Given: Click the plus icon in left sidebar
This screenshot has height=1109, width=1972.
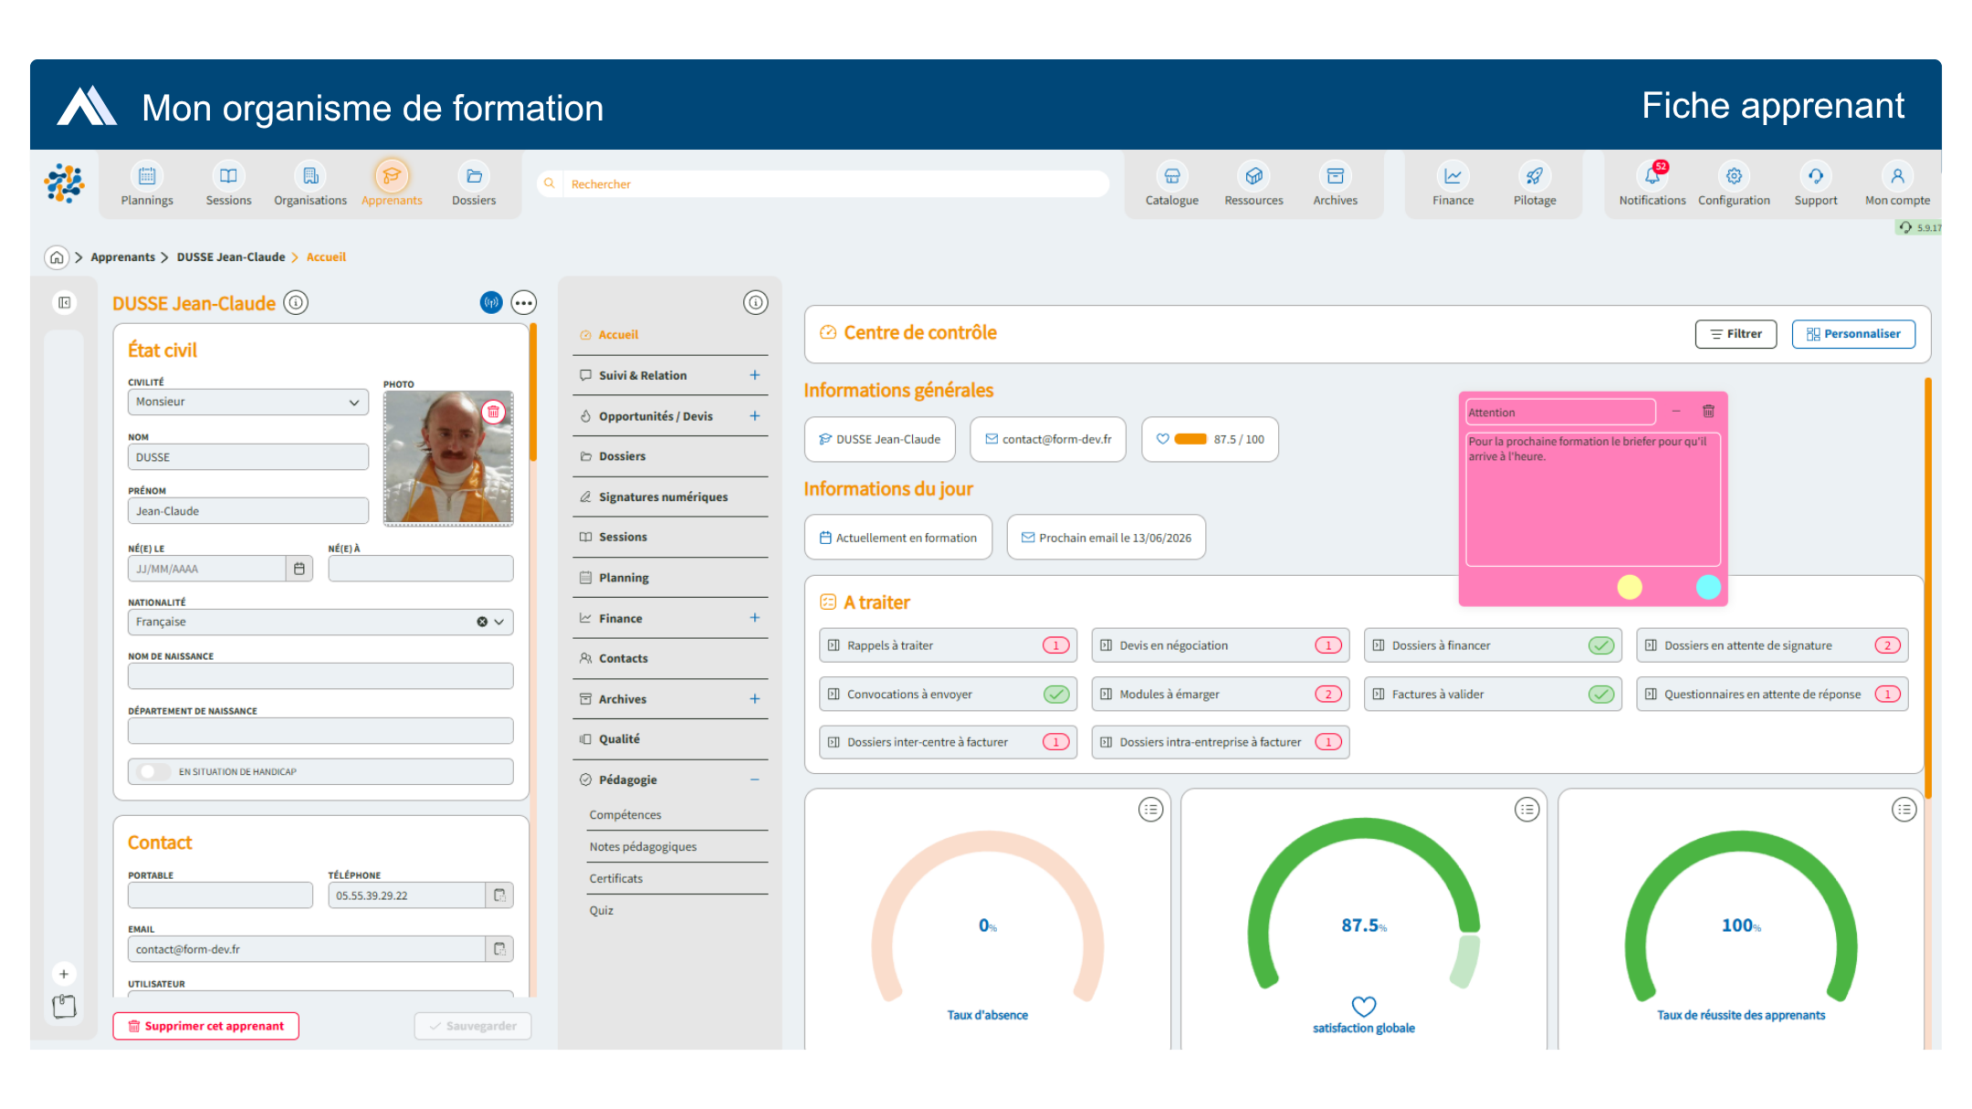Looking at the screenshot, I should click(64, 974).
